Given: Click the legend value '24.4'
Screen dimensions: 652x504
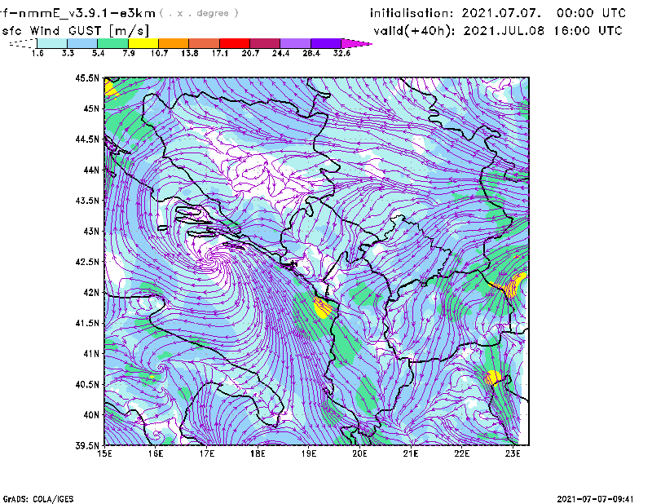Looking at the screenshot, I should pyautogui.click(x=280, y=53).
